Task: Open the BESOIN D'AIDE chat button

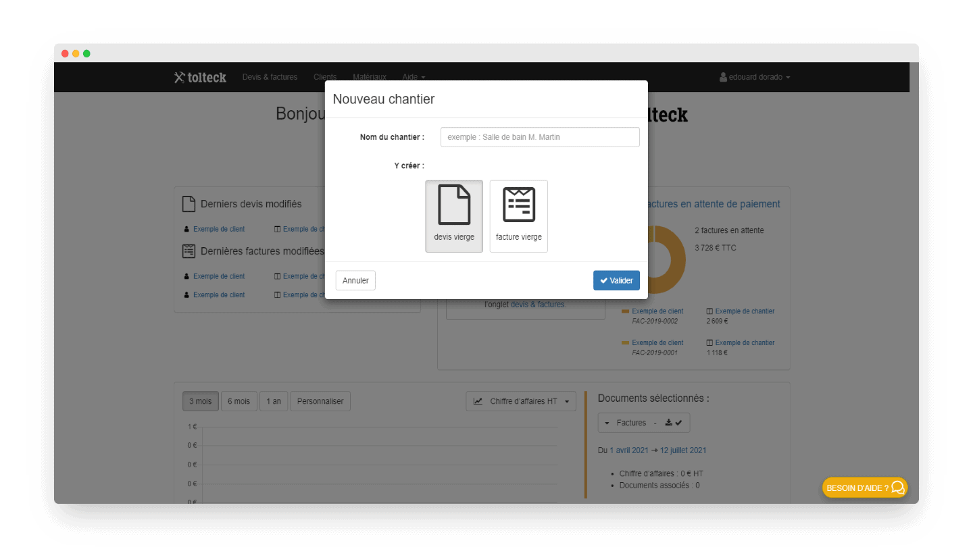Action: (x=865, y=488)
